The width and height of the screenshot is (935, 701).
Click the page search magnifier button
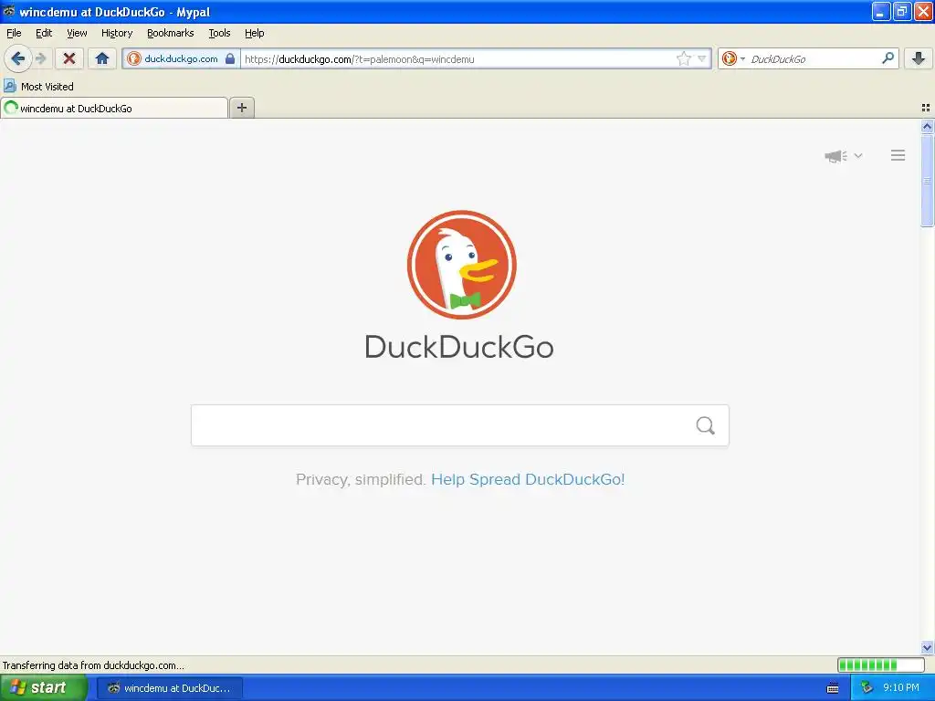(x=706, y=425)
